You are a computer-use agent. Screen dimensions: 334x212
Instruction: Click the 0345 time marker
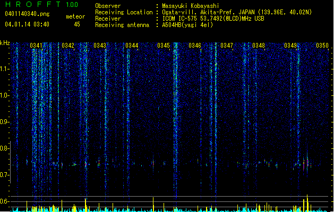[164, 46]
